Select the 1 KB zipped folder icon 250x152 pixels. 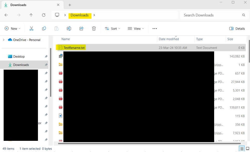tap(61, 64)
